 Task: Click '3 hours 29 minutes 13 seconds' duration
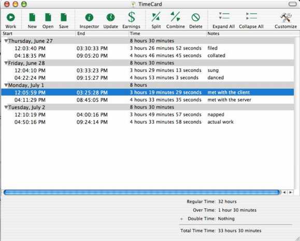click(165, 70)
